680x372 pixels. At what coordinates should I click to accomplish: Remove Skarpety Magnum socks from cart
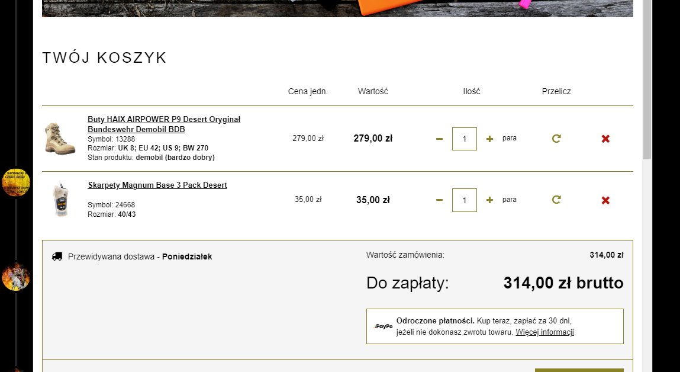tap(605, 200)
